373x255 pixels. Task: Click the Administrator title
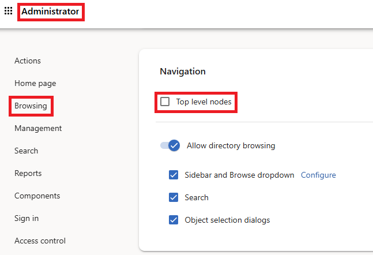tap(50, 12)
